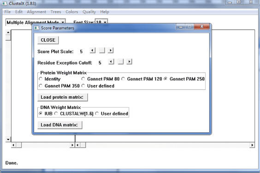This screenshot has width=260, height=173.
Task: Click right arrow of names pane horizontal scrollbar
Action: pyautogui.click(x=72, y=145)
